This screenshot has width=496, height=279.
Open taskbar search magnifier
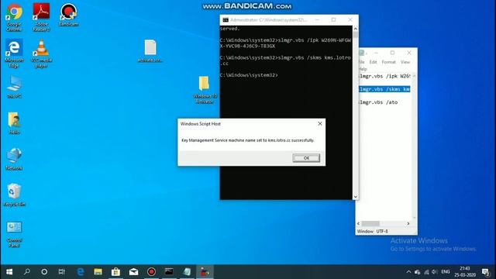tap(27, 272)
